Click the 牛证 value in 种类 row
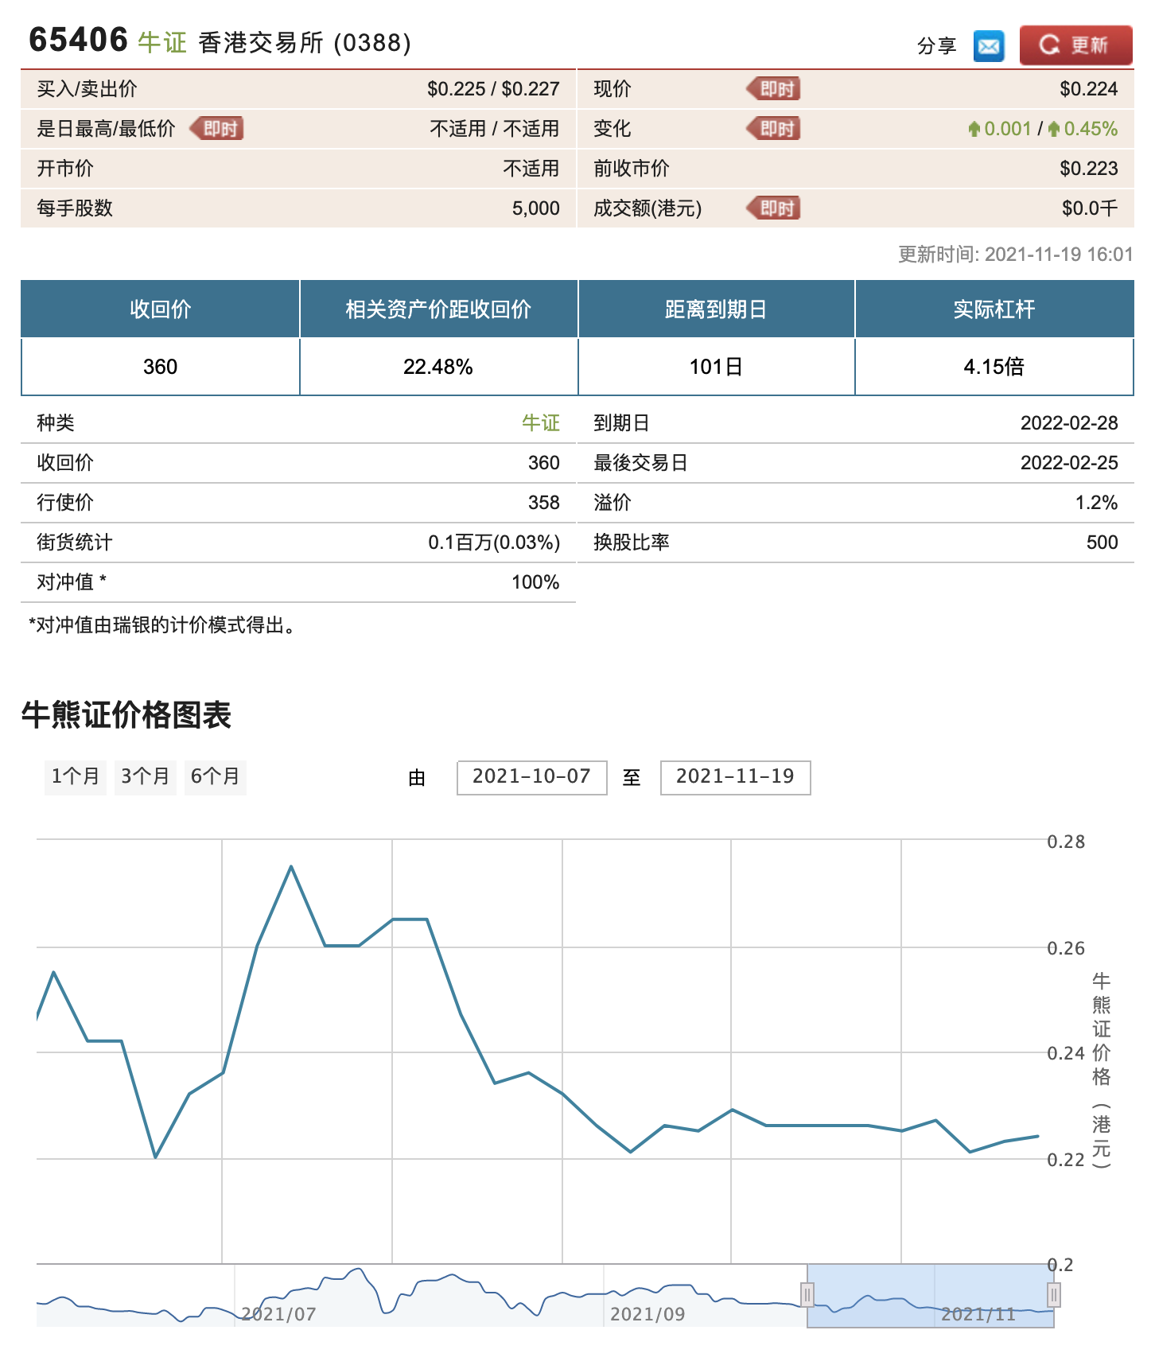1155x1365 pixels. pos(540,423)
